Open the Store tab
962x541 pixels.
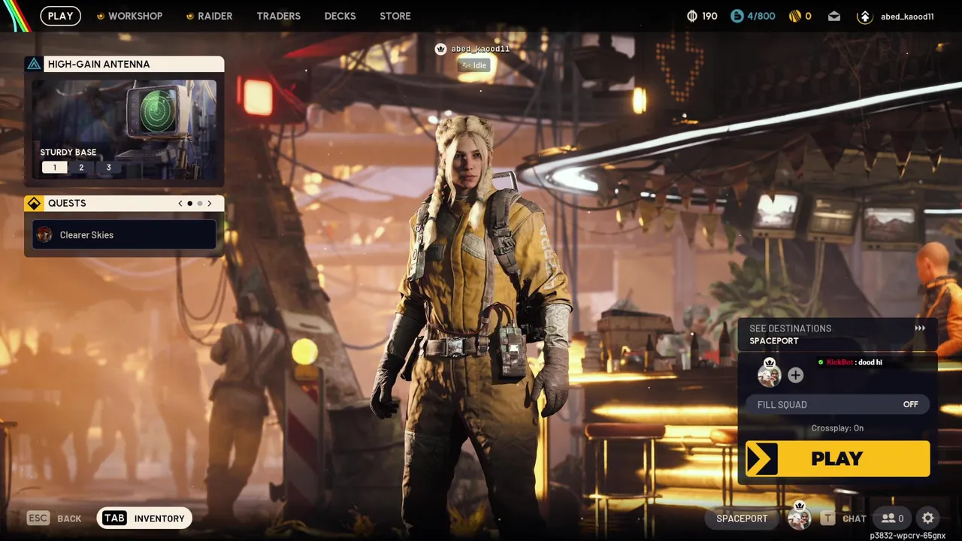click(x=395, y=16)
